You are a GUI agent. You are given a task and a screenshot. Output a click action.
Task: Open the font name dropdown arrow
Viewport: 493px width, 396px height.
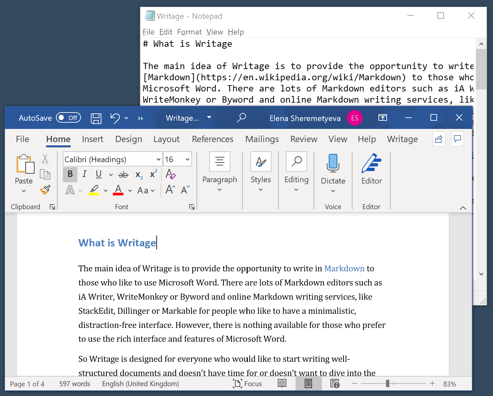[x=159, y=160]
